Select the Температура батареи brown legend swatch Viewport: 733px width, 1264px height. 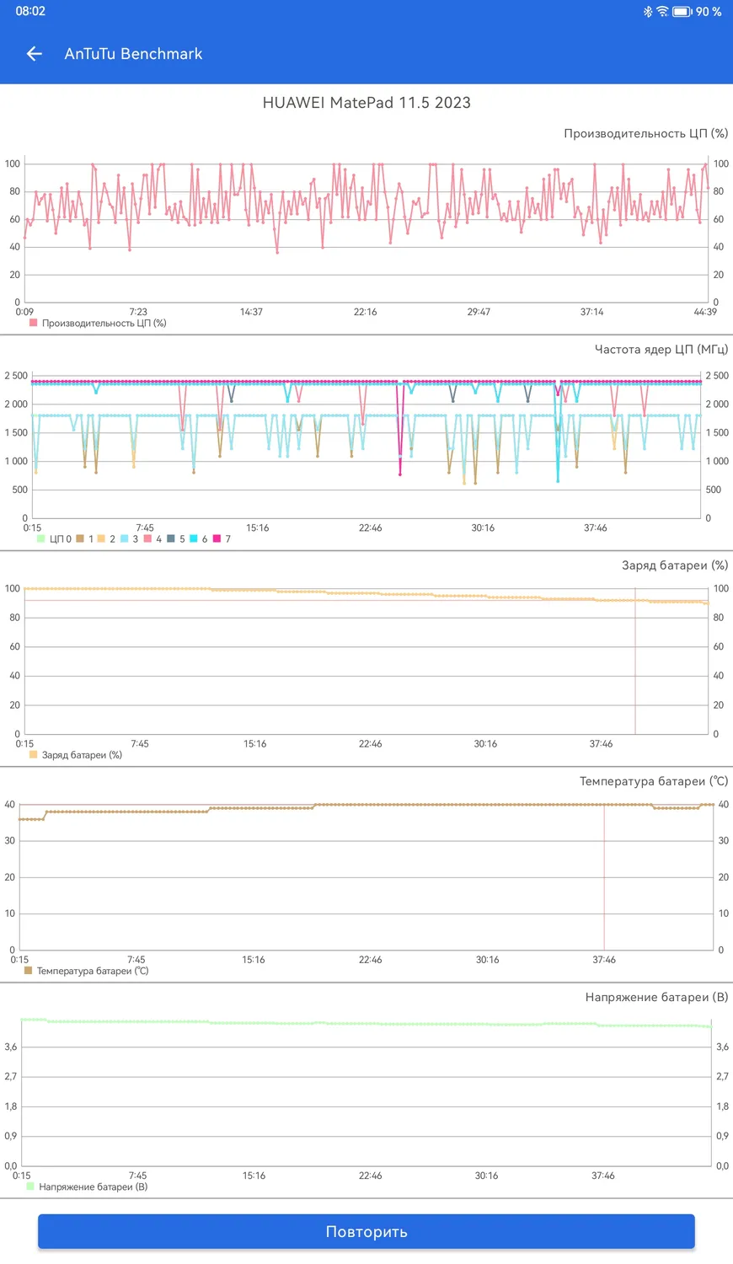(x=28, y=971)
